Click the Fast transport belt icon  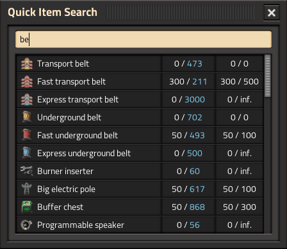27,81
